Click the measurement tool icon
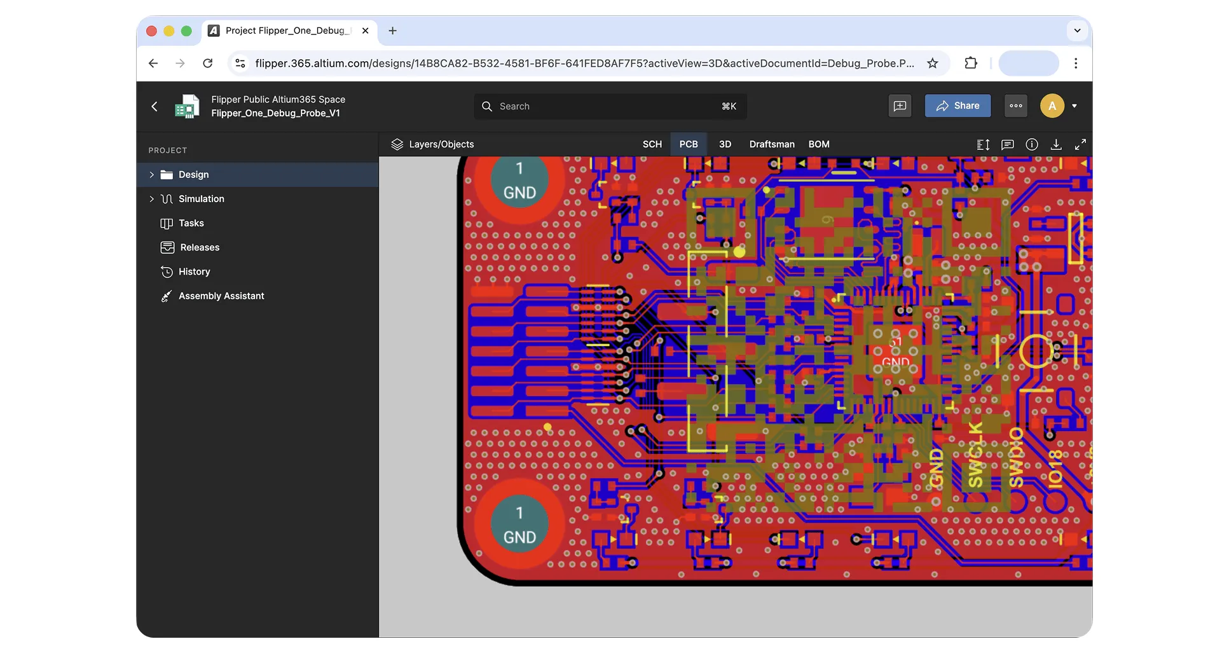The height and width of the screenshot is (653, 1208). 983,144
